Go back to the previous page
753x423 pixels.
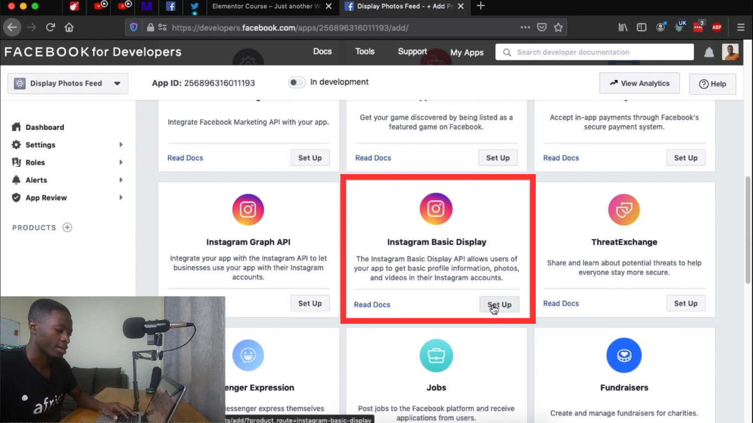click(x=12, y=27)
